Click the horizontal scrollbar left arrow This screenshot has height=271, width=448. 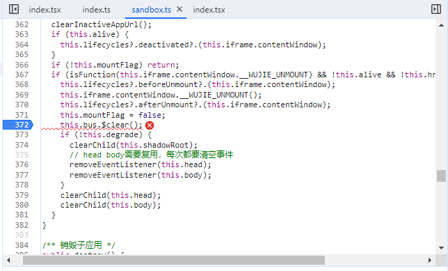pos(8,260)
